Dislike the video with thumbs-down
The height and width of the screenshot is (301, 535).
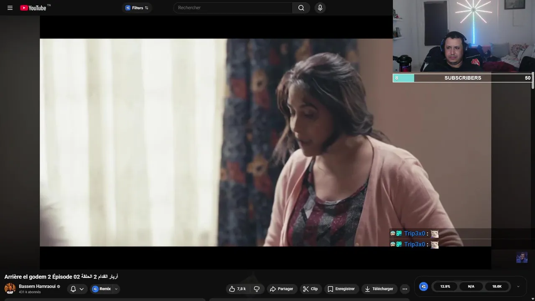257,289
